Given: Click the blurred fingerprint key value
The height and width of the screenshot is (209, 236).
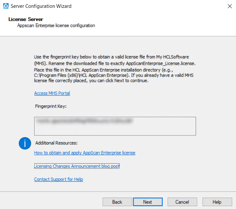Looking at the screenshot, I should 85,121.
